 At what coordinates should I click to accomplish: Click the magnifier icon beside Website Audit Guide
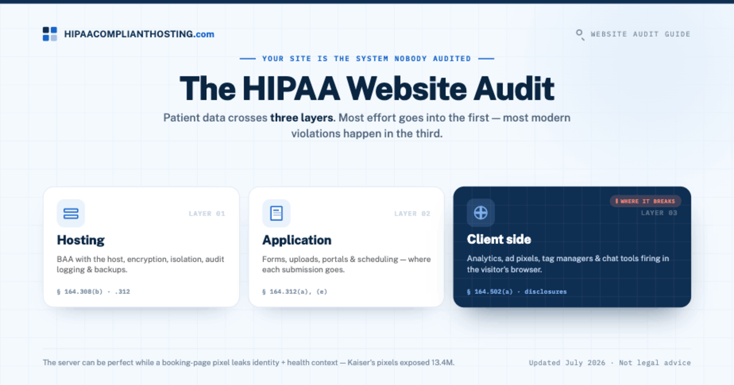point(580,34)
